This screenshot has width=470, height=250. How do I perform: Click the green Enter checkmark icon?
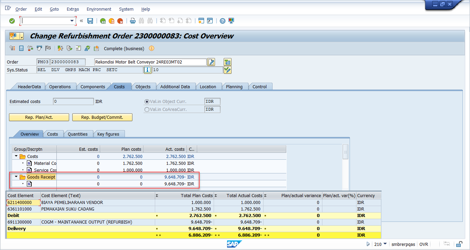tap(12, 21)
